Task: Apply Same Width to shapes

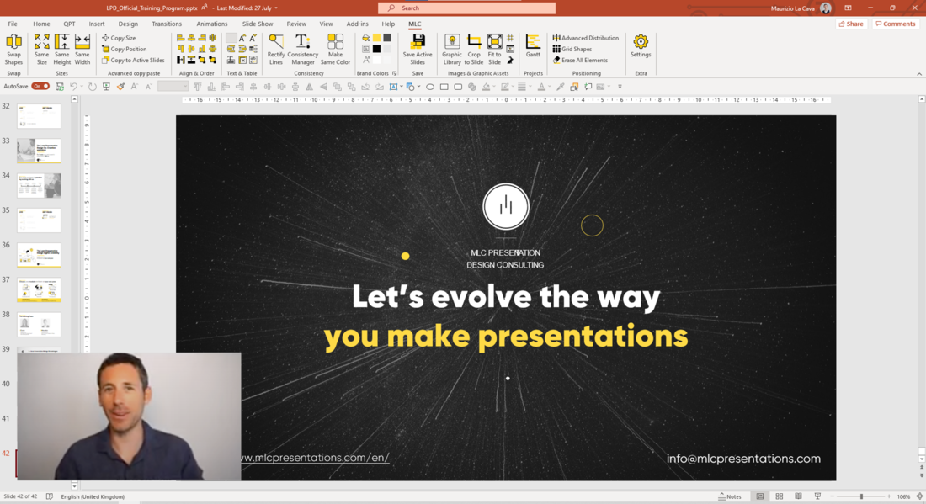Action: [x=82, y=50]
